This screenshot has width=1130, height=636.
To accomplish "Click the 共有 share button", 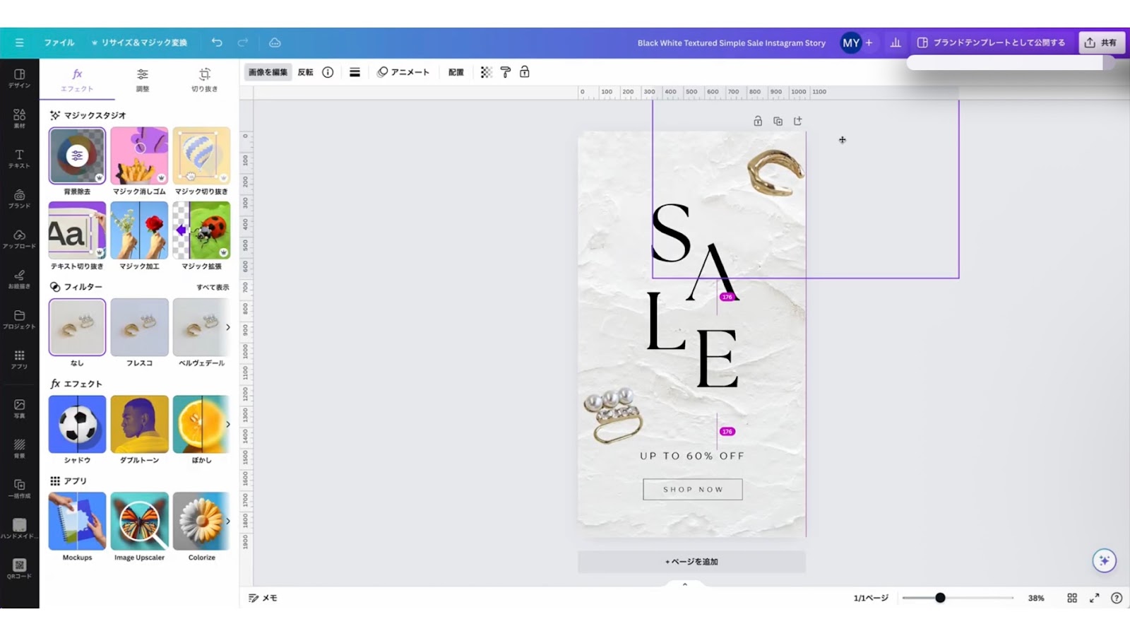I will (1101, 42).
